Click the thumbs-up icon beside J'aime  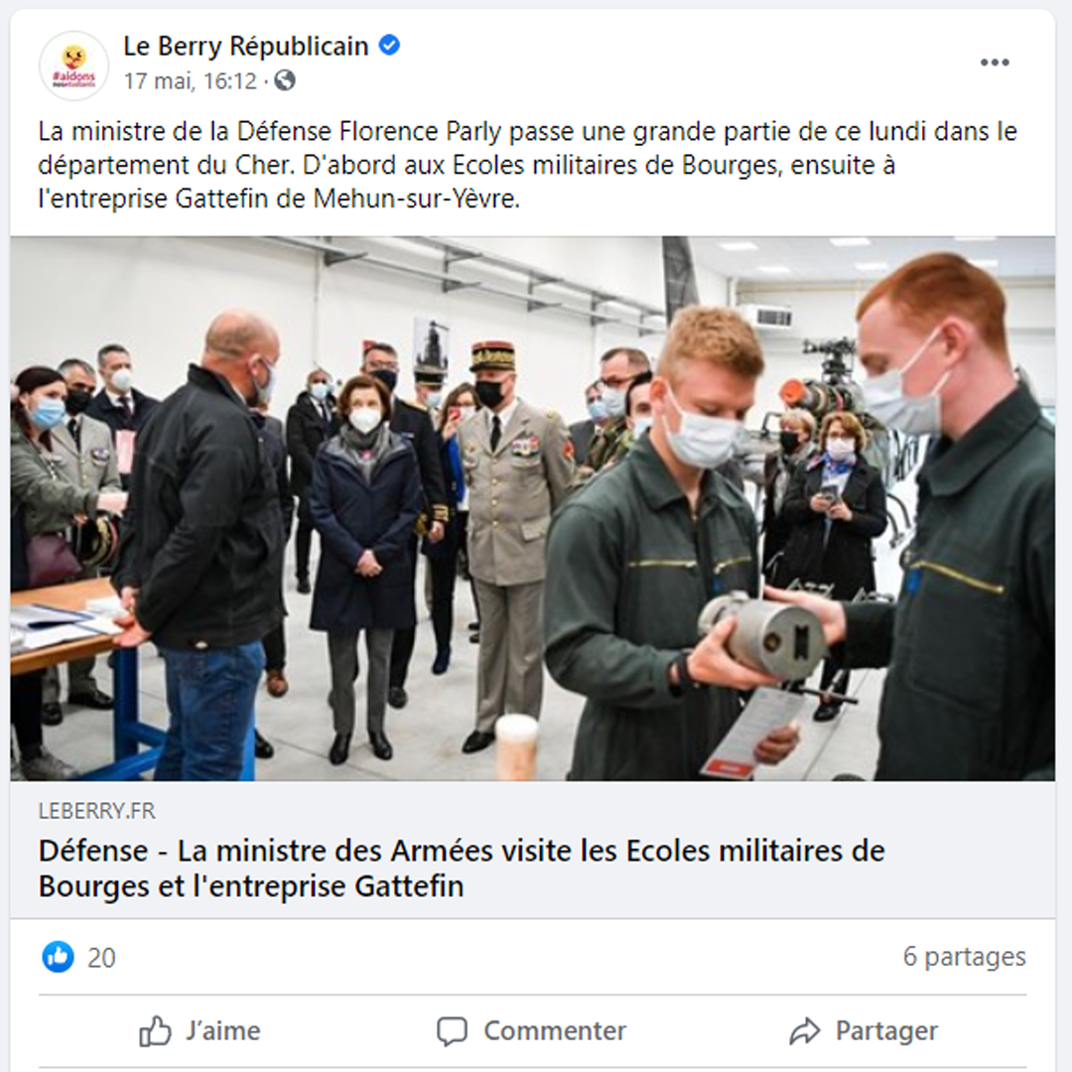155,1030
